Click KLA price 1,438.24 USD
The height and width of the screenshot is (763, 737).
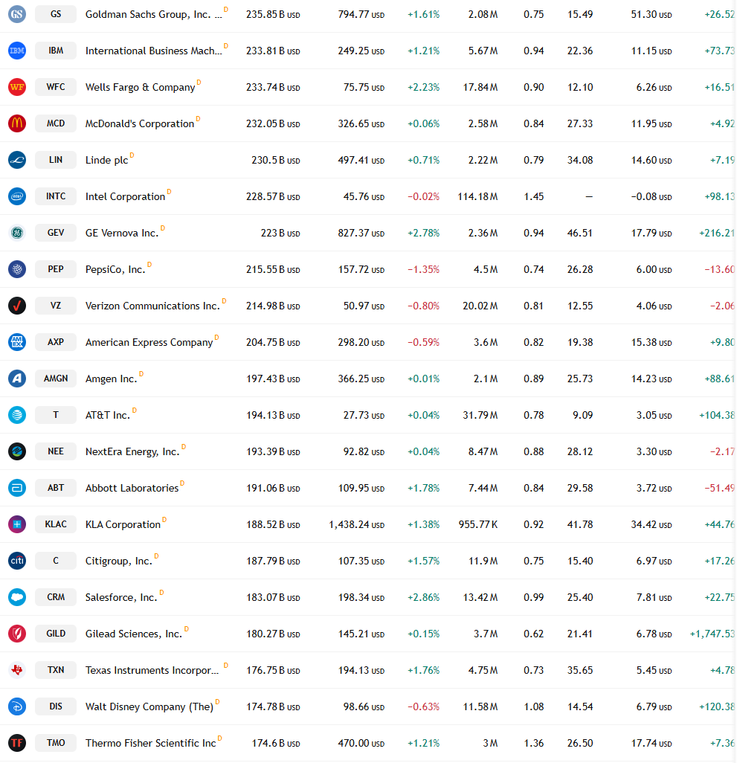356,525
